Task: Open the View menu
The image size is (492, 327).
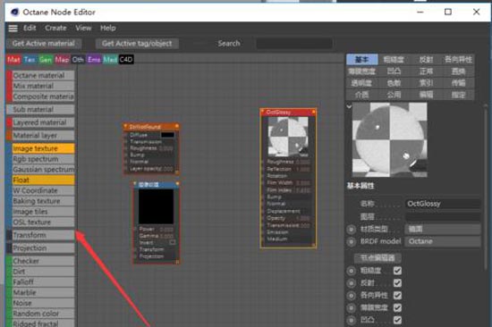Action: (83, 28)
